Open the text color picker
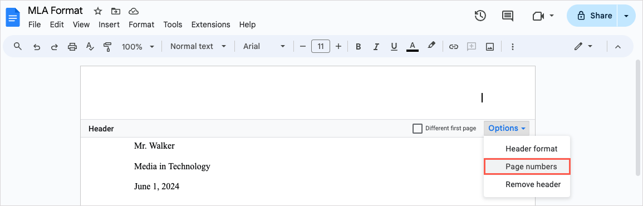This screenshot has height=206, width=643. coord(413,46)
